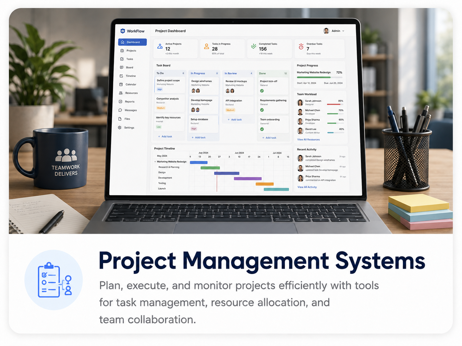Open the Admin dropdown chevron
Viewport: 462px width, 346px height.
tap(343, 31)
